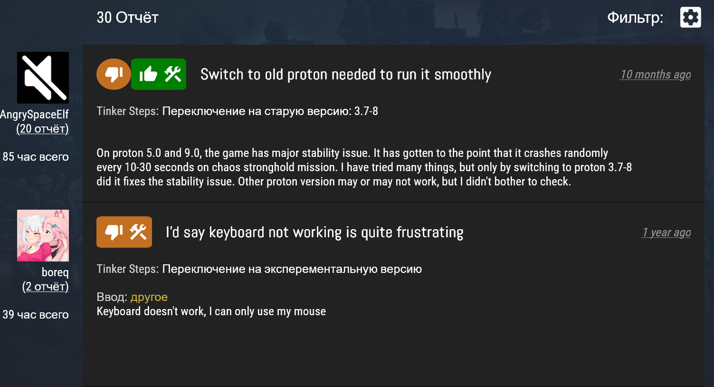Open boreq's anime avatar picture
714x387 pixels.
tap(43, 235)
